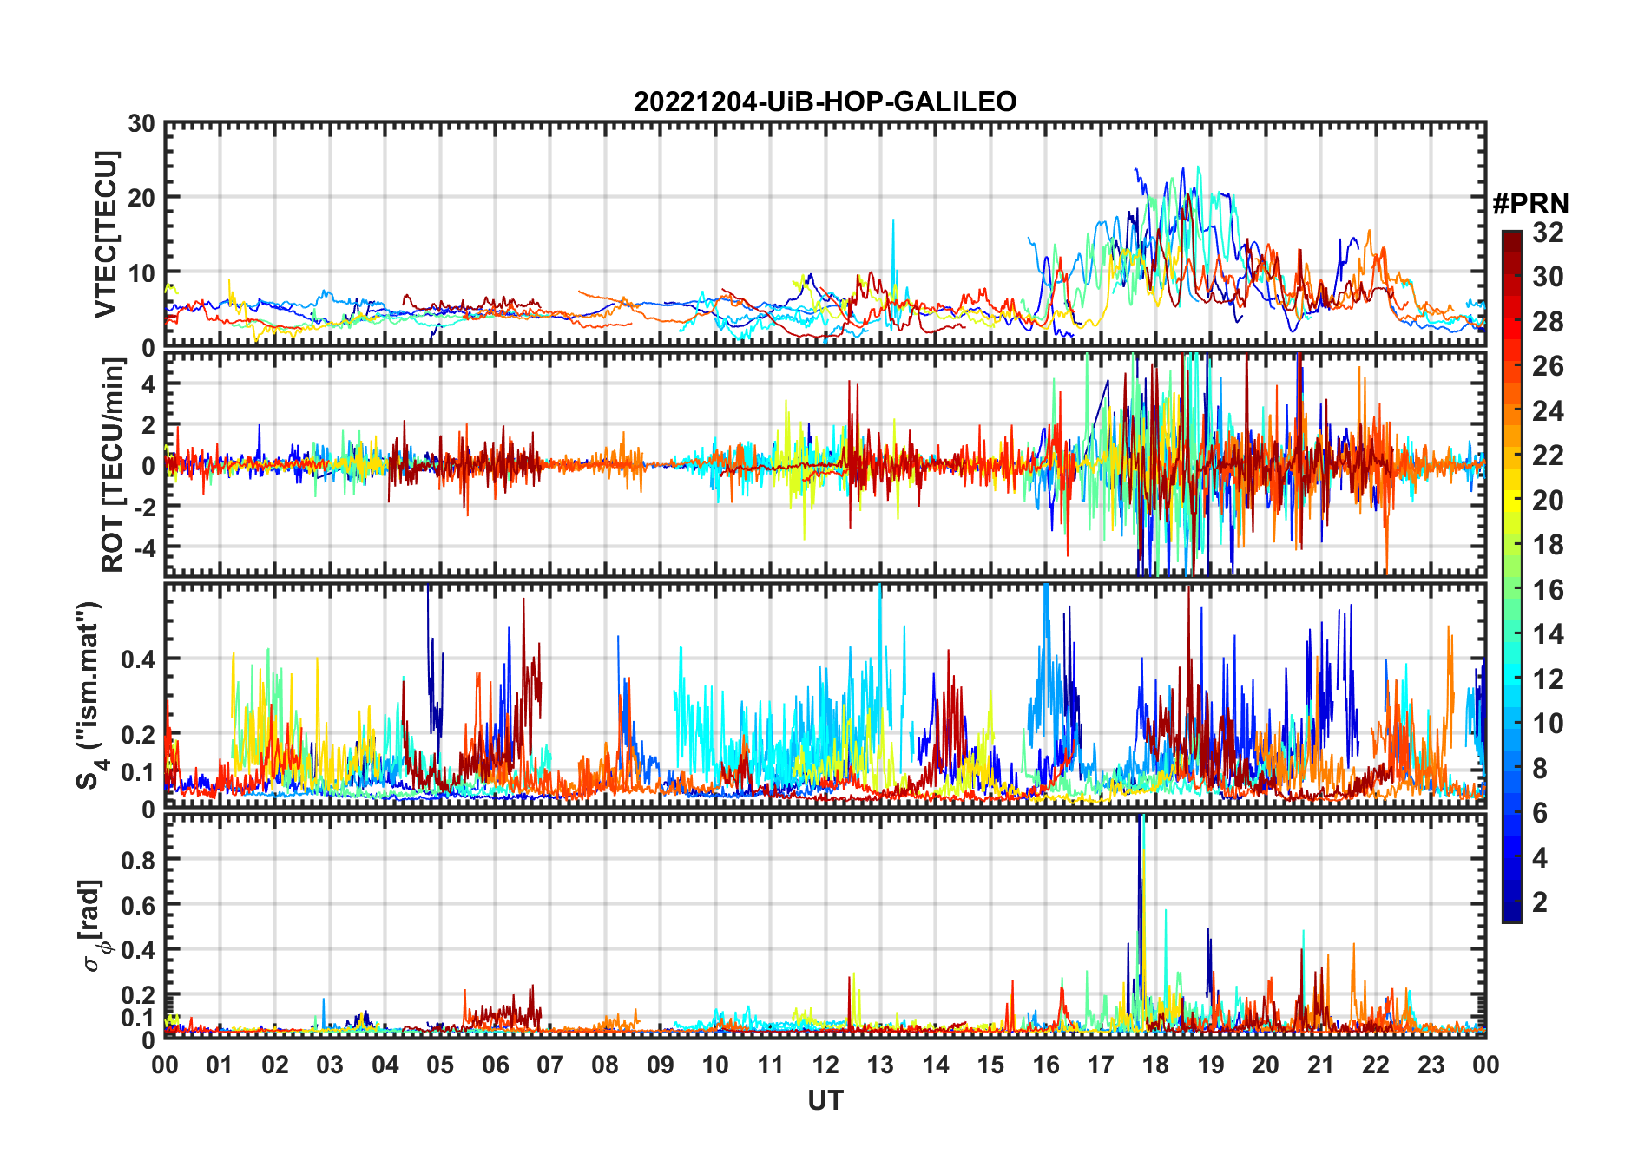Screen dimensions: 1651x1154
Task: Click PRN colorbar tick label 22
Action: (1548, 456)
